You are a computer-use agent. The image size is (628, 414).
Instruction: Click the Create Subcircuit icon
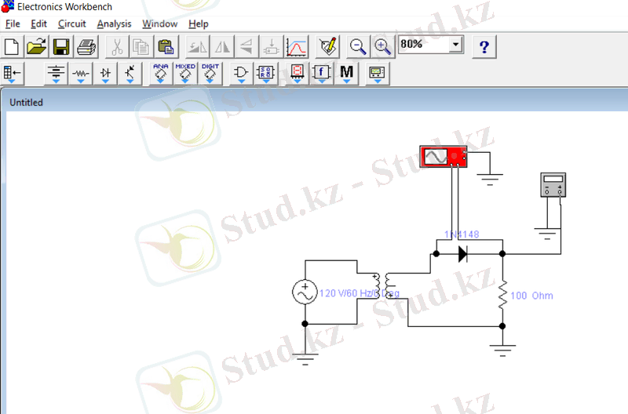click(271, 47)
